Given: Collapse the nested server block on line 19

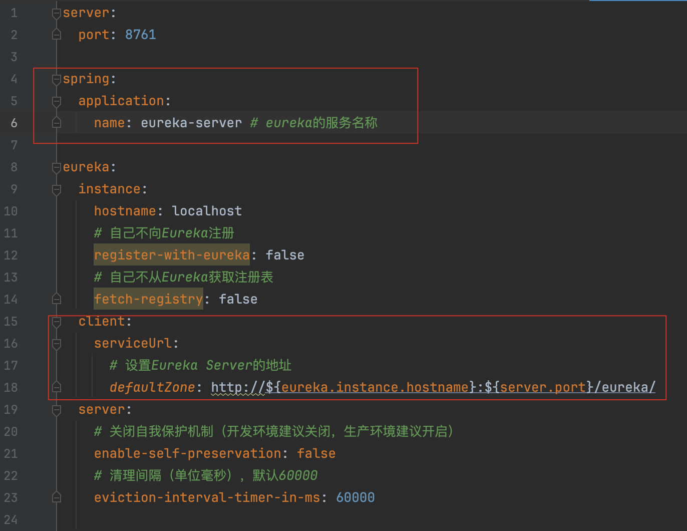Looking at the screenshot, I should 57,410.
